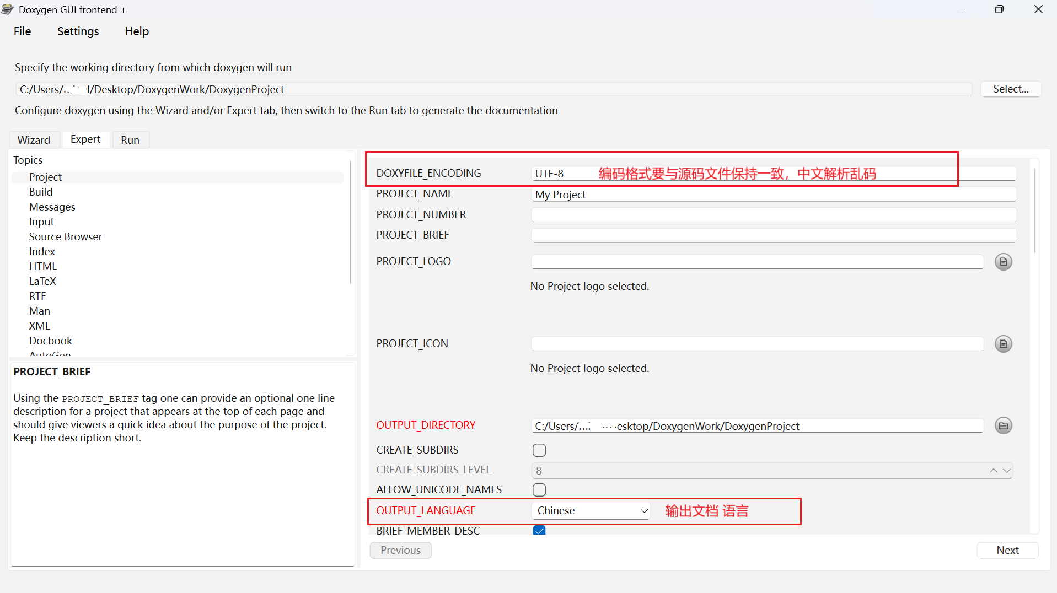The width and height of the screenshot is (1057, 593).
Task: Select the RTF topic
Action: tap(37, 296)
